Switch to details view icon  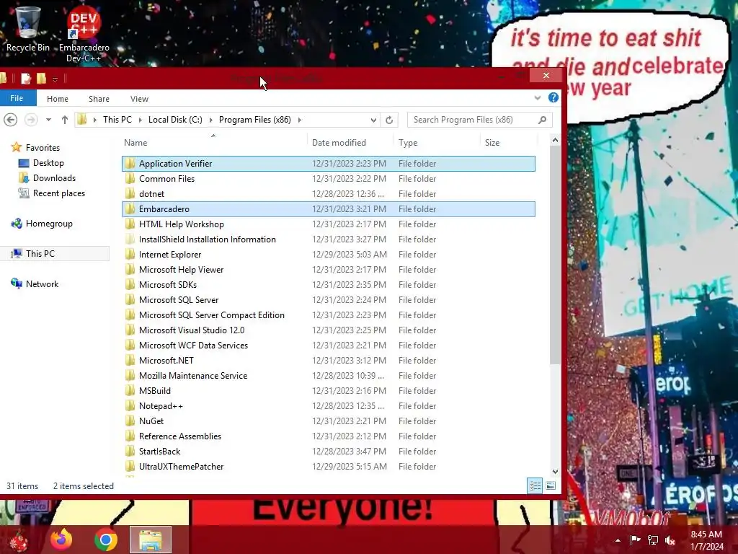[535, 485]
